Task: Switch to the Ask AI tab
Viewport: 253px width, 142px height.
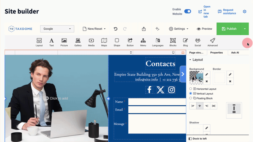Action: [235, 53]
